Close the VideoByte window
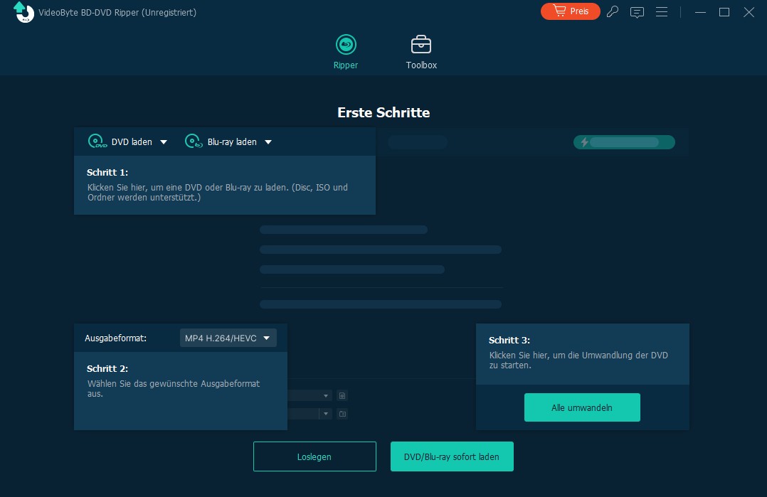This screenshot has height=497, width=767. [x=749, y=12]
